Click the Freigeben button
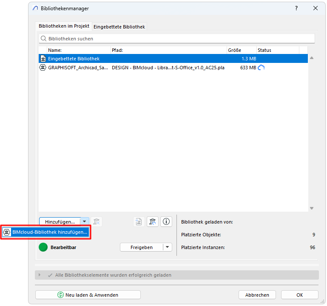This screenshot has height=306, width=327. [142, 247]
